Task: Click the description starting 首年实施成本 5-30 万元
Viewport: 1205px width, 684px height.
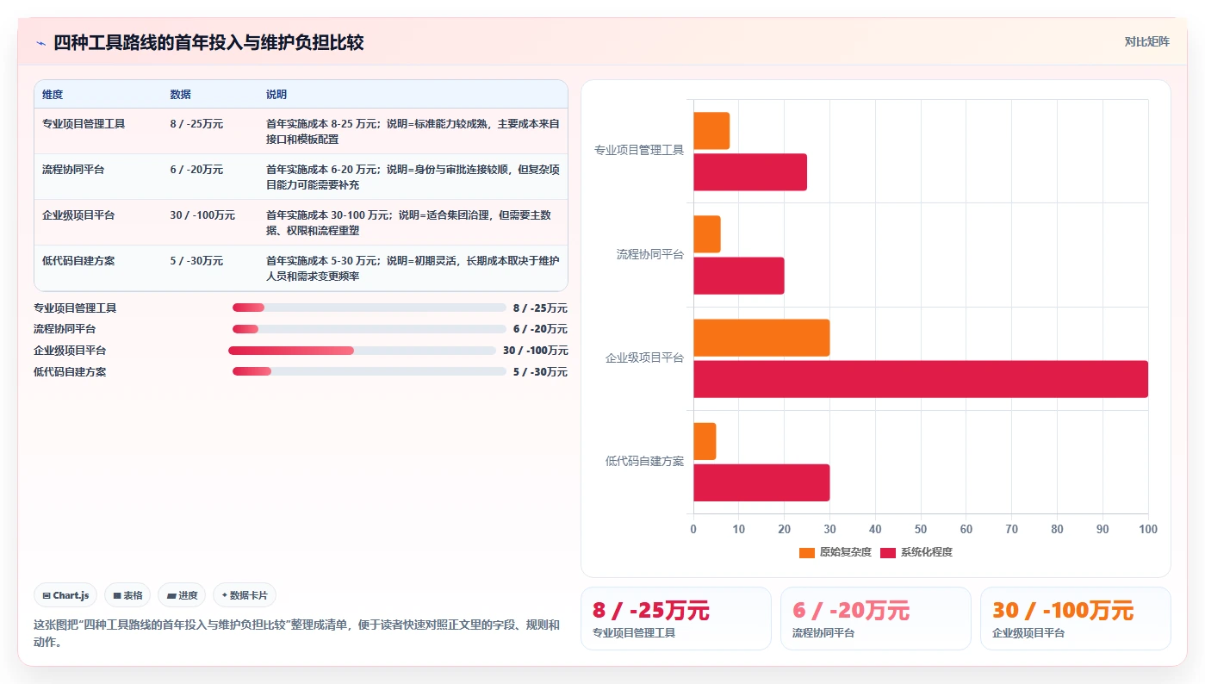Action: (413, 268)
